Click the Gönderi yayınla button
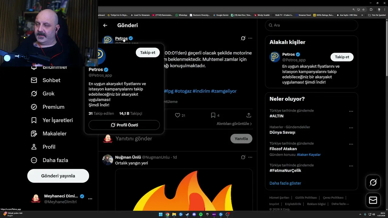 (58, 176)
